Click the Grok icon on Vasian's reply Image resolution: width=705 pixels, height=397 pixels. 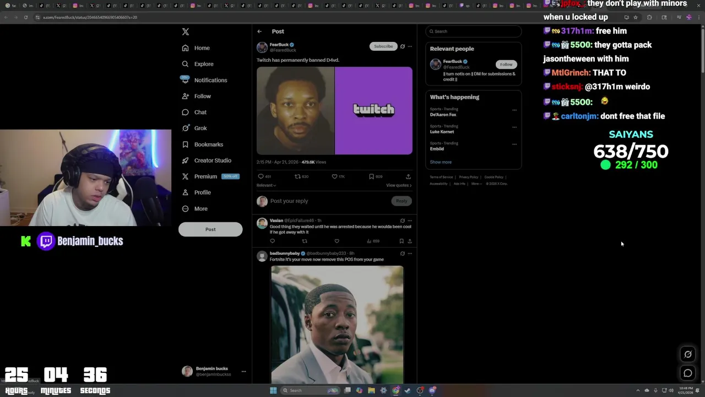pos(403,221)
